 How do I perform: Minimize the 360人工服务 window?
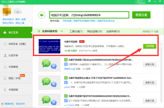pyautogui.click(x=155, y=1)
